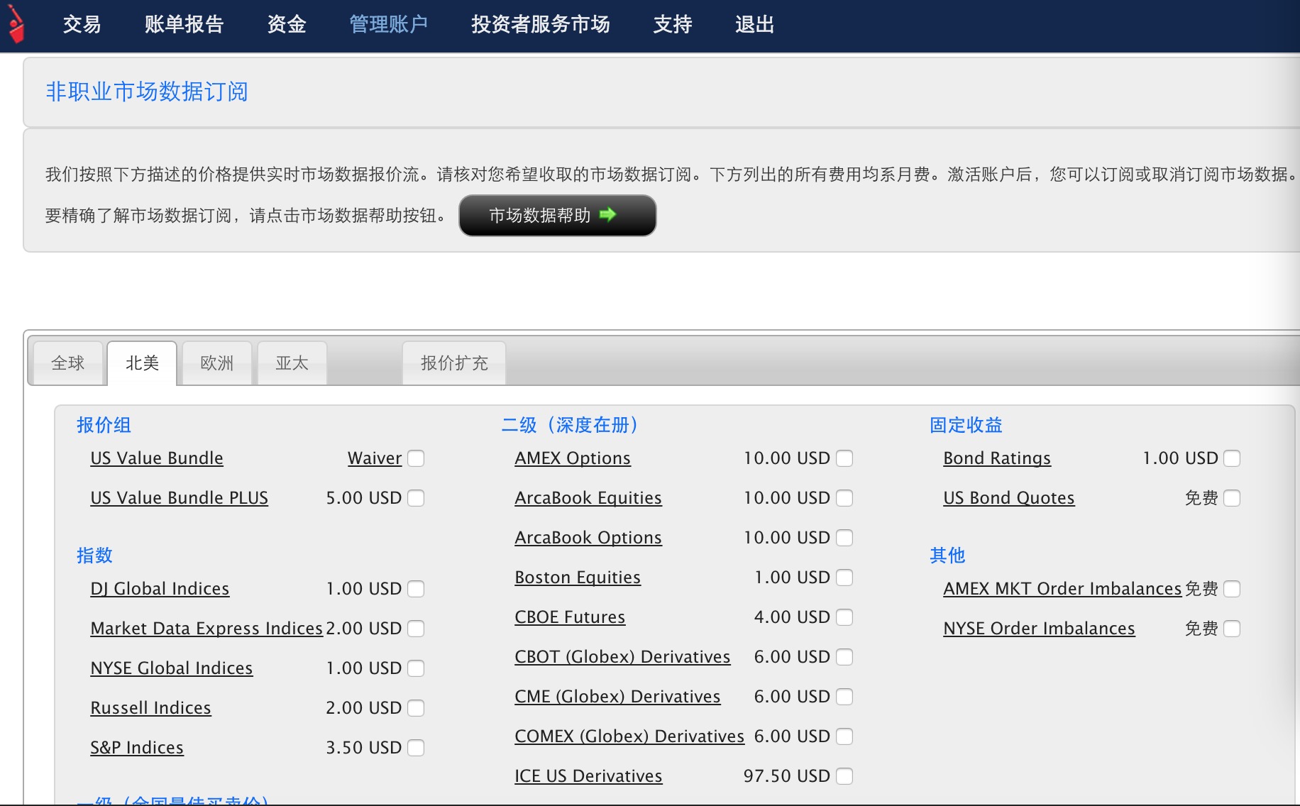Screen dimensions: 1300x806
Task: Switch to the 全球 tab
Action: tap(68, 363)
